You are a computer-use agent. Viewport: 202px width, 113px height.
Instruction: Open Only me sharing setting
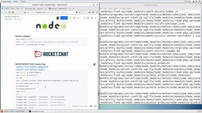tap(19, 19)
